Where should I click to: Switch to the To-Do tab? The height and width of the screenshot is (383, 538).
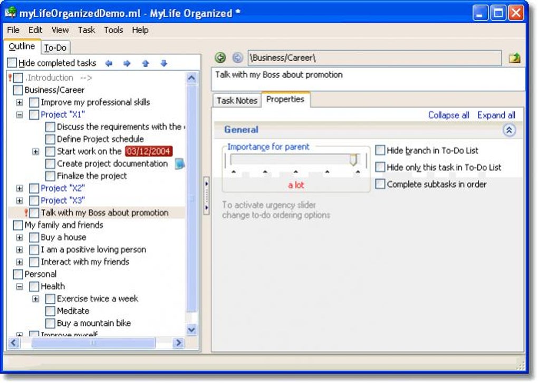(x=55, y=47)
